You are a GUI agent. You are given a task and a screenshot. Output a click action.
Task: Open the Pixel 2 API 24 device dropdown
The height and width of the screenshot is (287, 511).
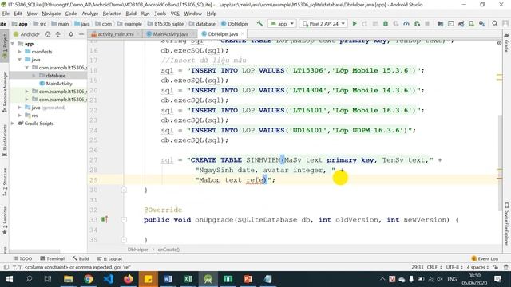(x=323, y=23)
